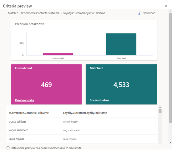Click the Matched axis label in chart
This screenshot has height=151, width=172.
click(121, 58)
